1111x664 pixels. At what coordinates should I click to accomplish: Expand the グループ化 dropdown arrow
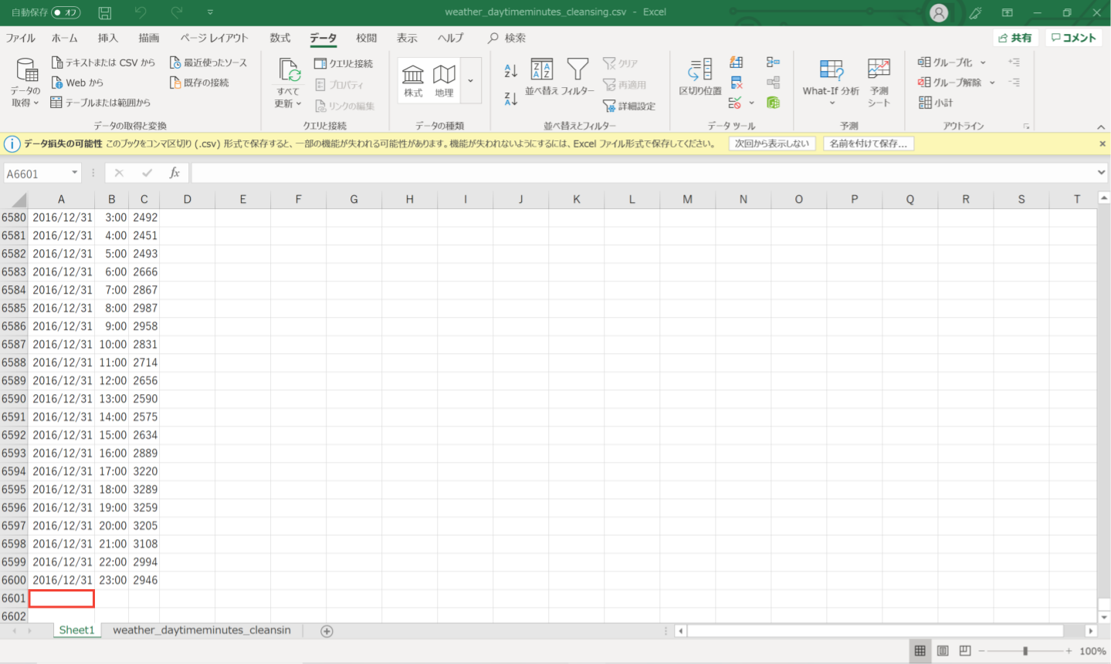tap(983, 62)
